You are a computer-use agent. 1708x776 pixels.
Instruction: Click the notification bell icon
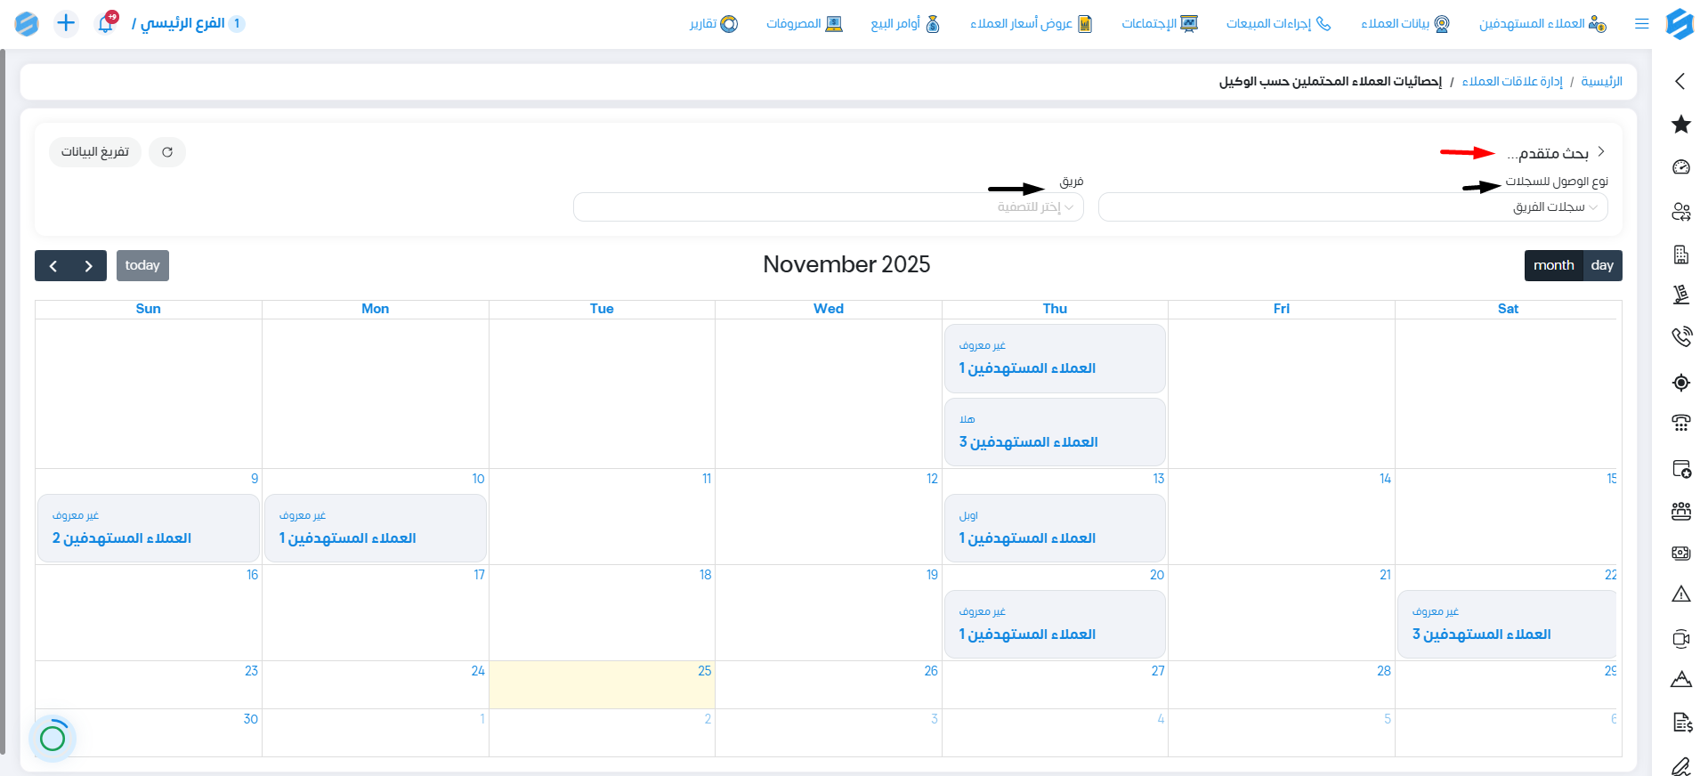[x=105, y=24]
